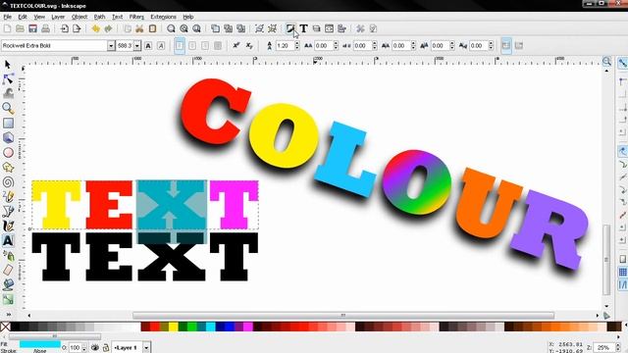Toggle center text alignment
Viewport: 628px width, 353px height.
(x=192, y=46)
